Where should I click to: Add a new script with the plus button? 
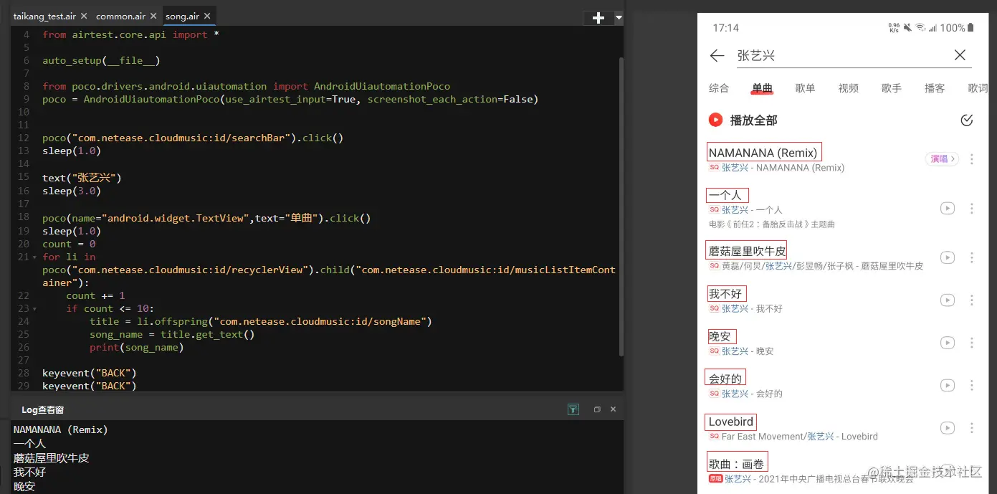598,18
